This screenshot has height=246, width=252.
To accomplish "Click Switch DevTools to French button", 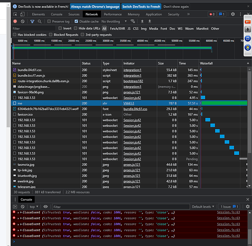I will [141, 6].
